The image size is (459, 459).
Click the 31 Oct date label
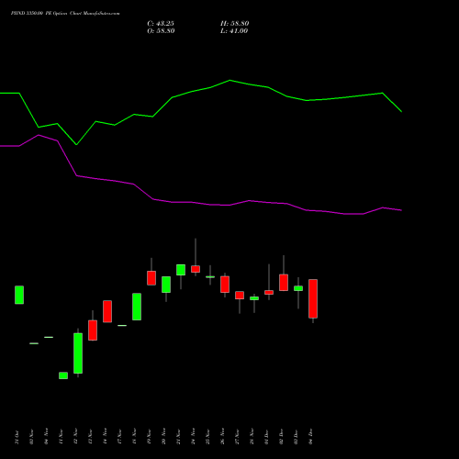tap(17, 437)
